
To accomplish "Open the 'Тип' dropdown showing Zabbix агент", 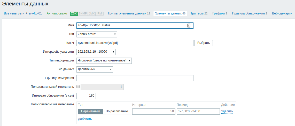I will [x=97, y=34].
